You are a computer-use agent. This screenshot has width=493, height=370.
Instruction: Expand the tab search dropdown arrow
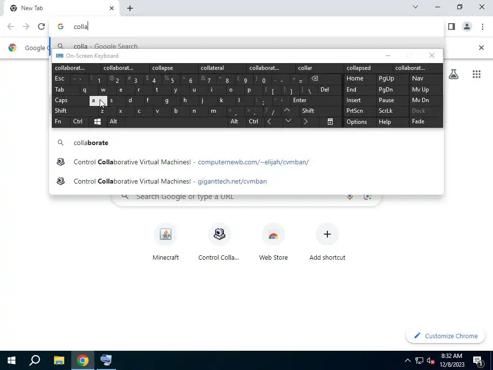point(415,7)
